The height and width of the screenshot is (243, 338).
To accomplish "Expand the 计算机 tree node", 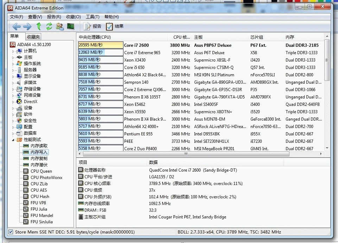I will coord(14,51).
